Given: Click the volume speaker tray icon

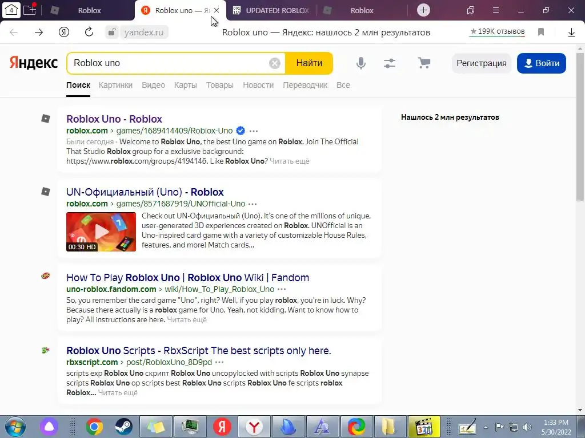Looking at the screenshot, I should [527, 427].
